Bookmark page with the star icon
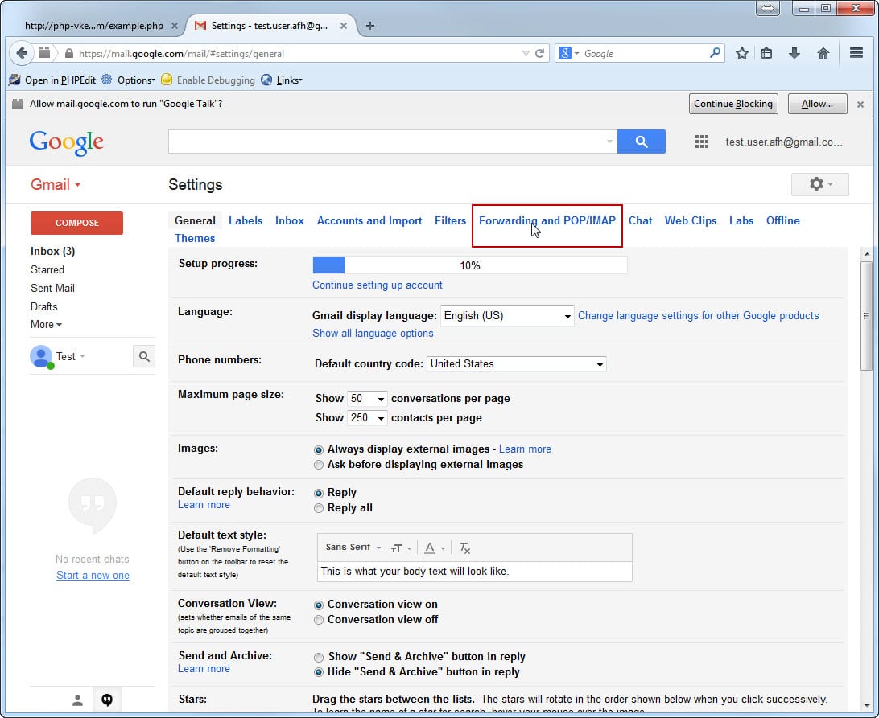The image size is (879, 718). click(741, 53)
